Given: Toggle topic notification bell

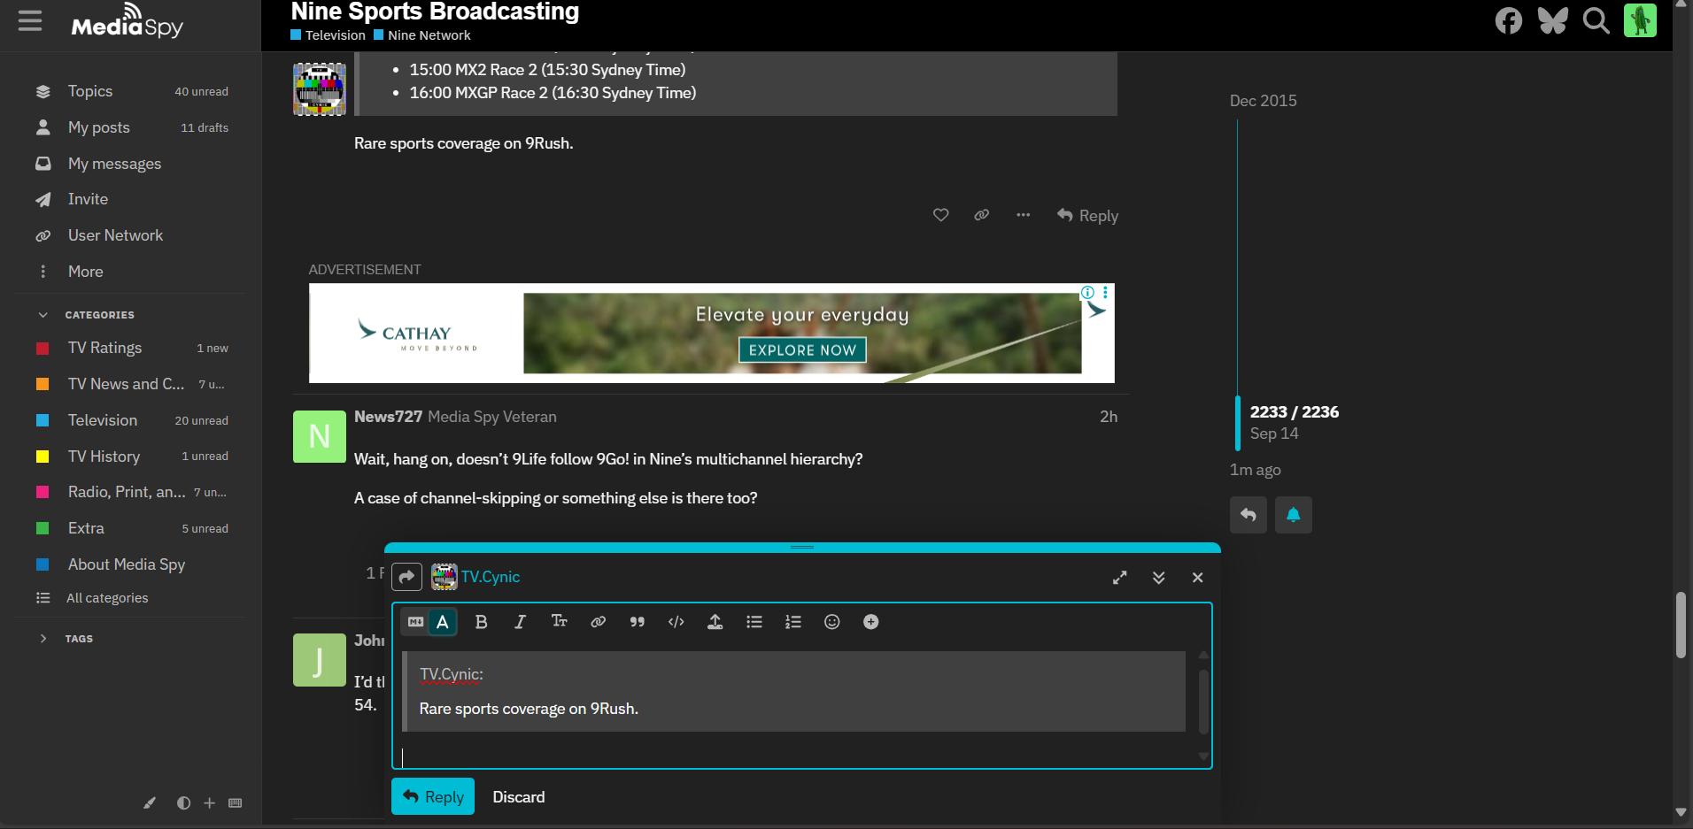Looking at the screenshot, I should [x=1293, y=515].
